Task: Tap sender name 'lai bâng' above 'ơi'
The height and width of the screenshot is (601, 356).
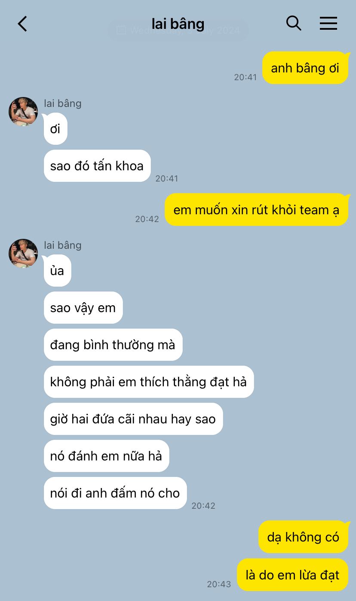Action: (x=63, y=103)
